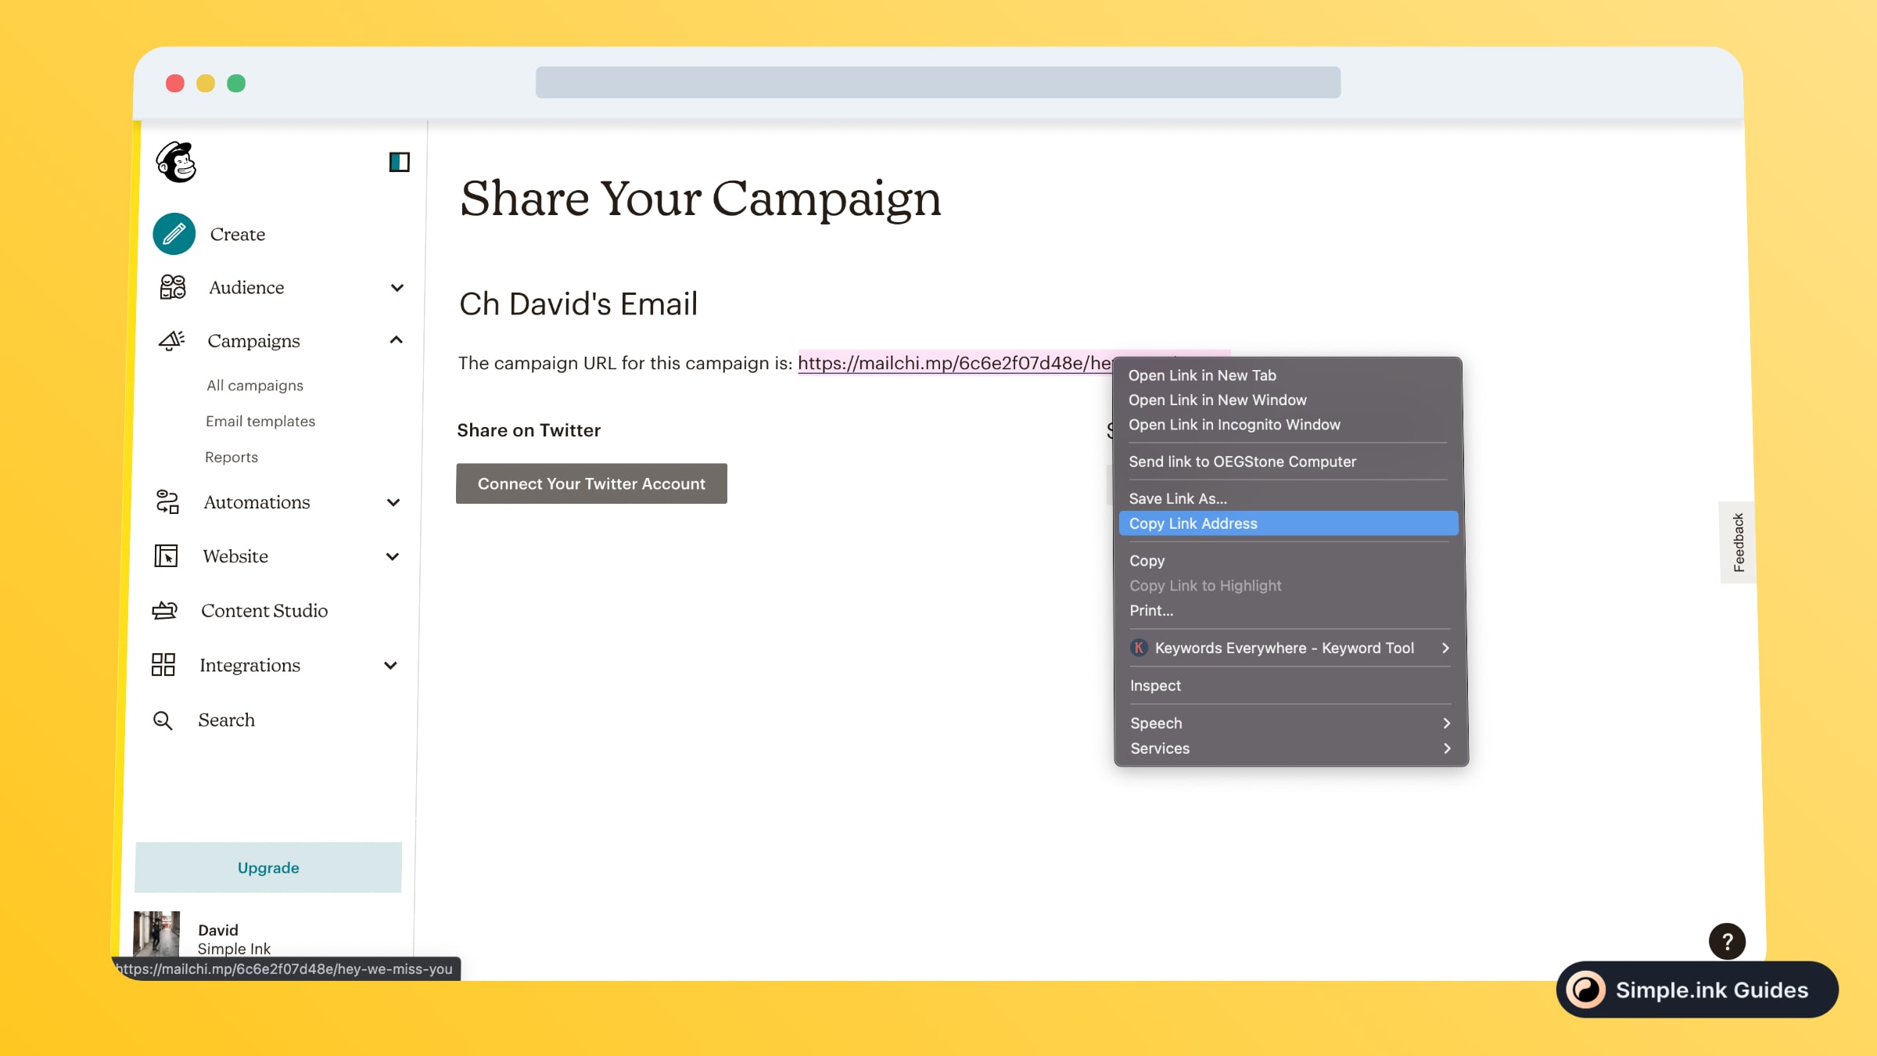This screenshot has width=1877, height=1056.
Task: Click the Search magnifier icon
Action: coord(163,720)
